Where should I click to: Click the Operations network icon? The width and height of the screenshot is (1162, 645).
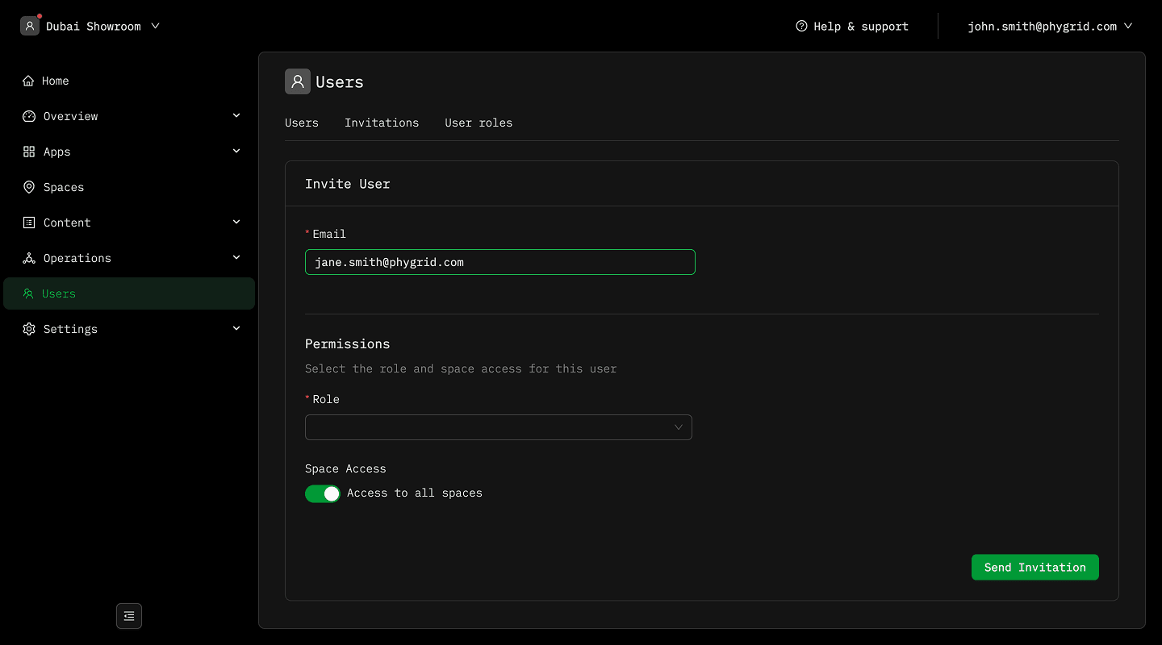(x=29, y=258)
